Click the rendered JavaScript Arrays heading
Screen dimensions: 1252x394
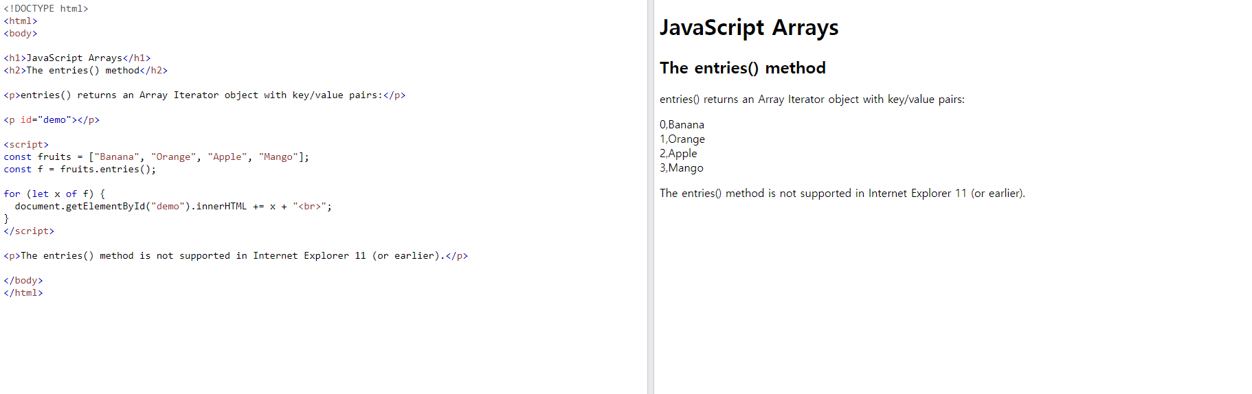749,27
